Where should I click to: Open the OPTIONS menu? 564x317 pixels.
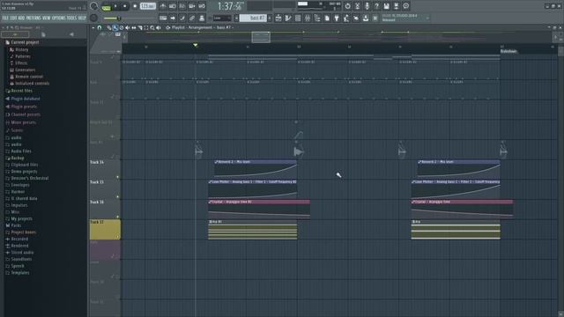(59, 18)
